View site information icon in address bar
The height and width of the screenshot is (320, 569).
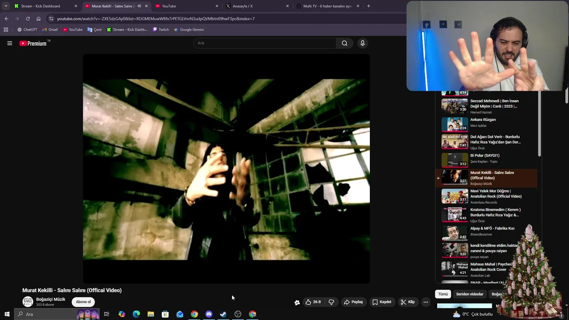(x=51, y=19)
